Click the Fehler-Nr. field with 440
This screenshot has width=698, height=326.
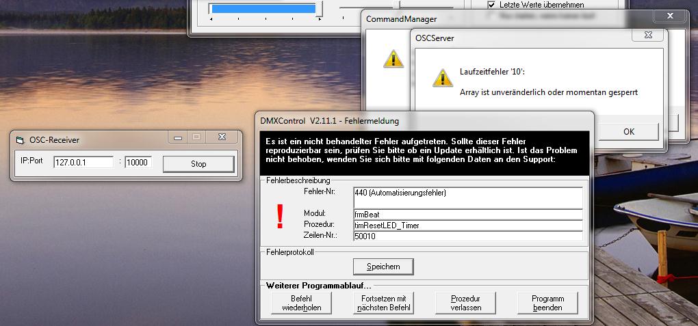coord(467,197)
